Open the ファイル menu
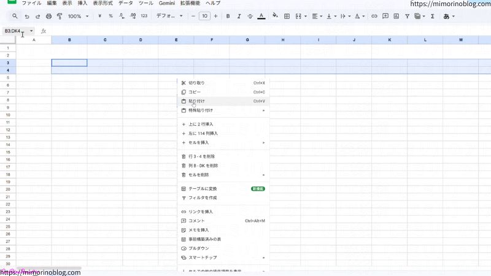The width and height of the screenshot is (491, 276). 31,3
